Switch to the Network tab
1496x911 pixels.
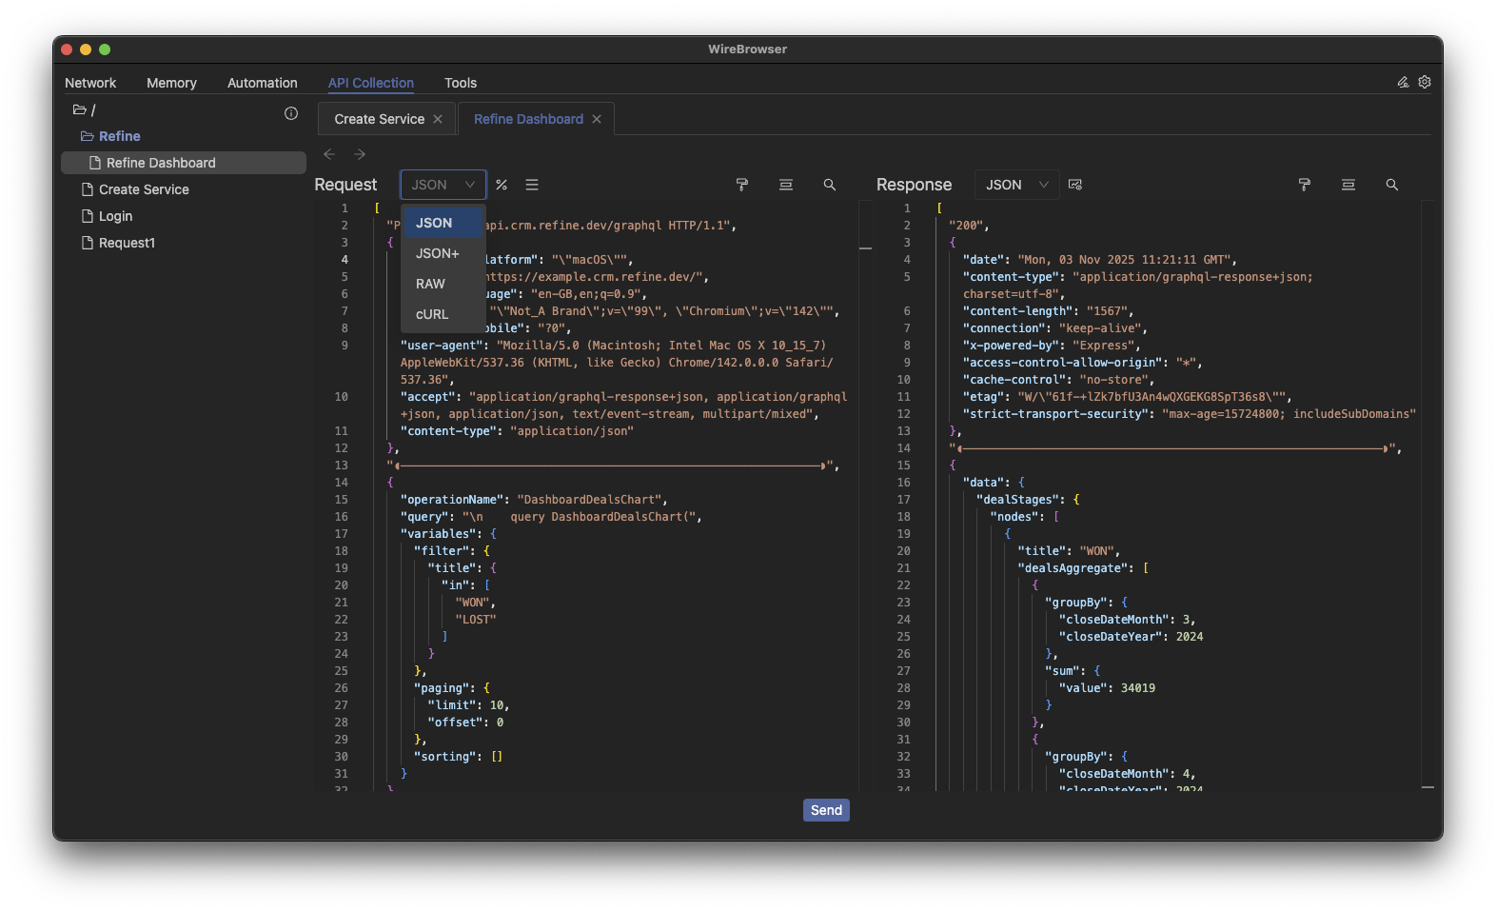click(x=90, y=83)
